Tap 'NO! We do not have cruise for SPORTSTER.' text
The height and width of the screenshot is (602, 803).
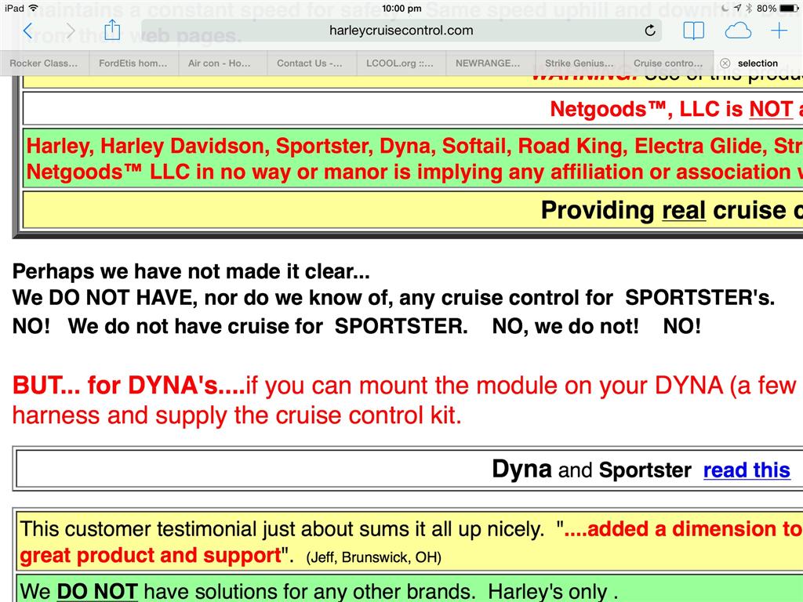point(240,326)
